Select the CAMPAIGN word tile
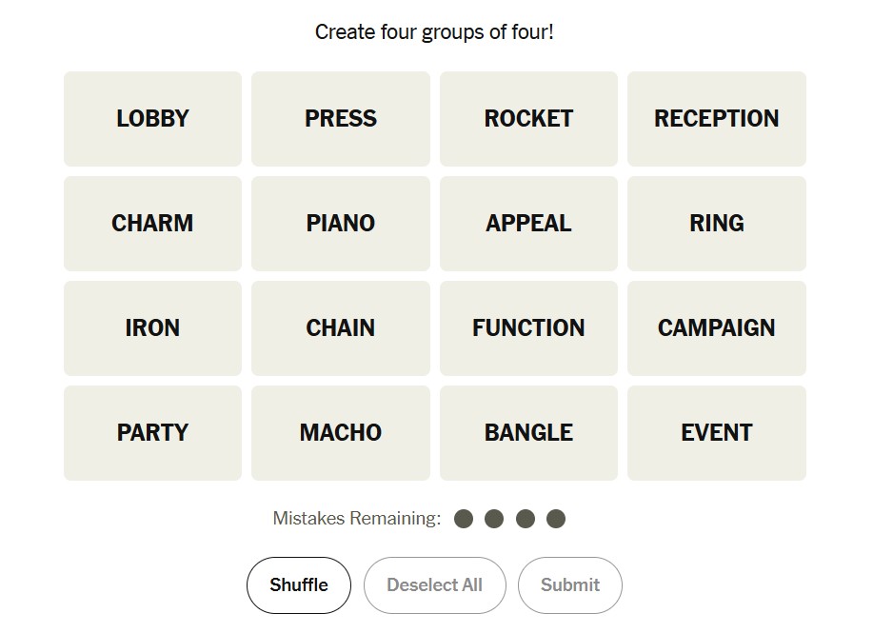The height and width of the screenshot is (633, 893). 716,328
